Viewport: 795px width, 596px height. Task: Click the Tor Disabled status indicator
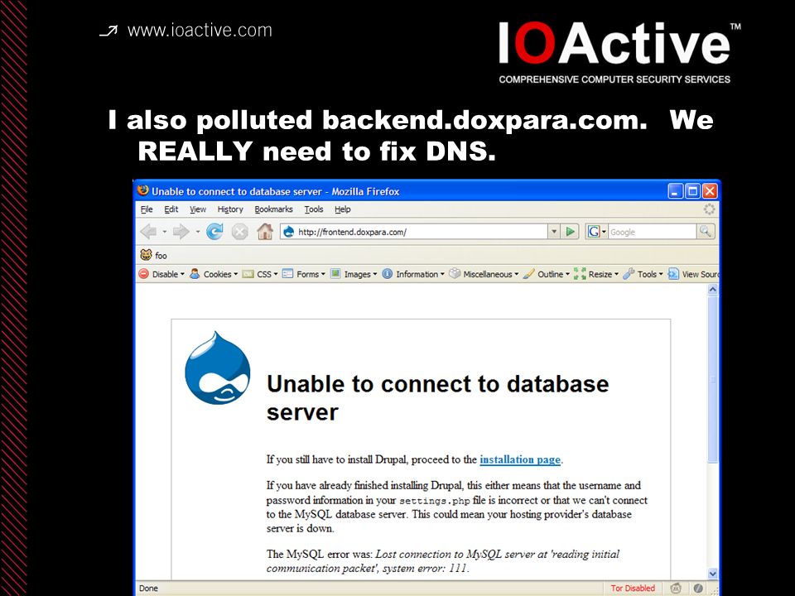point(632,588)
